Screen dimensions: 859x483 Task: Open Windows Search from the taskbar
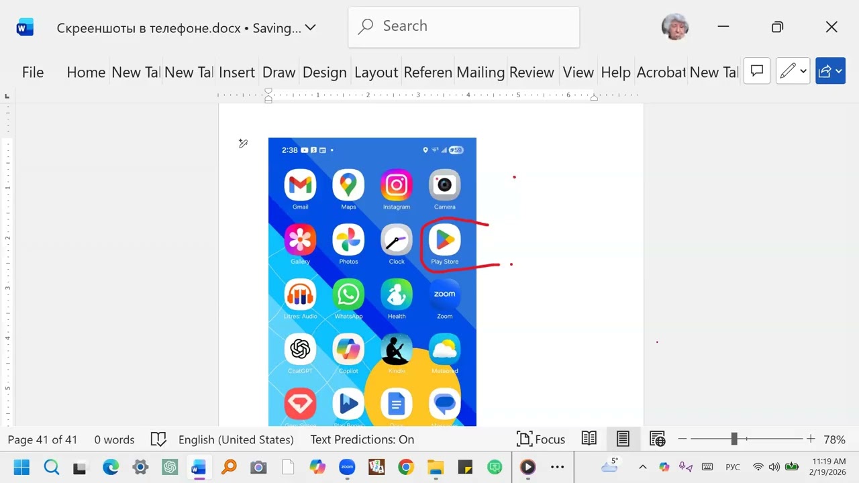(x=52, y=467)
